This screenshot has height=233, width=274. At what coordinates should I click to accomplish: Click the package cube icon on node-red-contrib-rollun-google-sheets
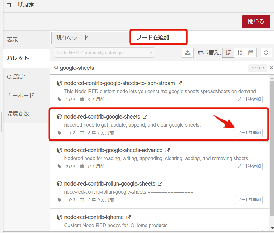[59, 184]
